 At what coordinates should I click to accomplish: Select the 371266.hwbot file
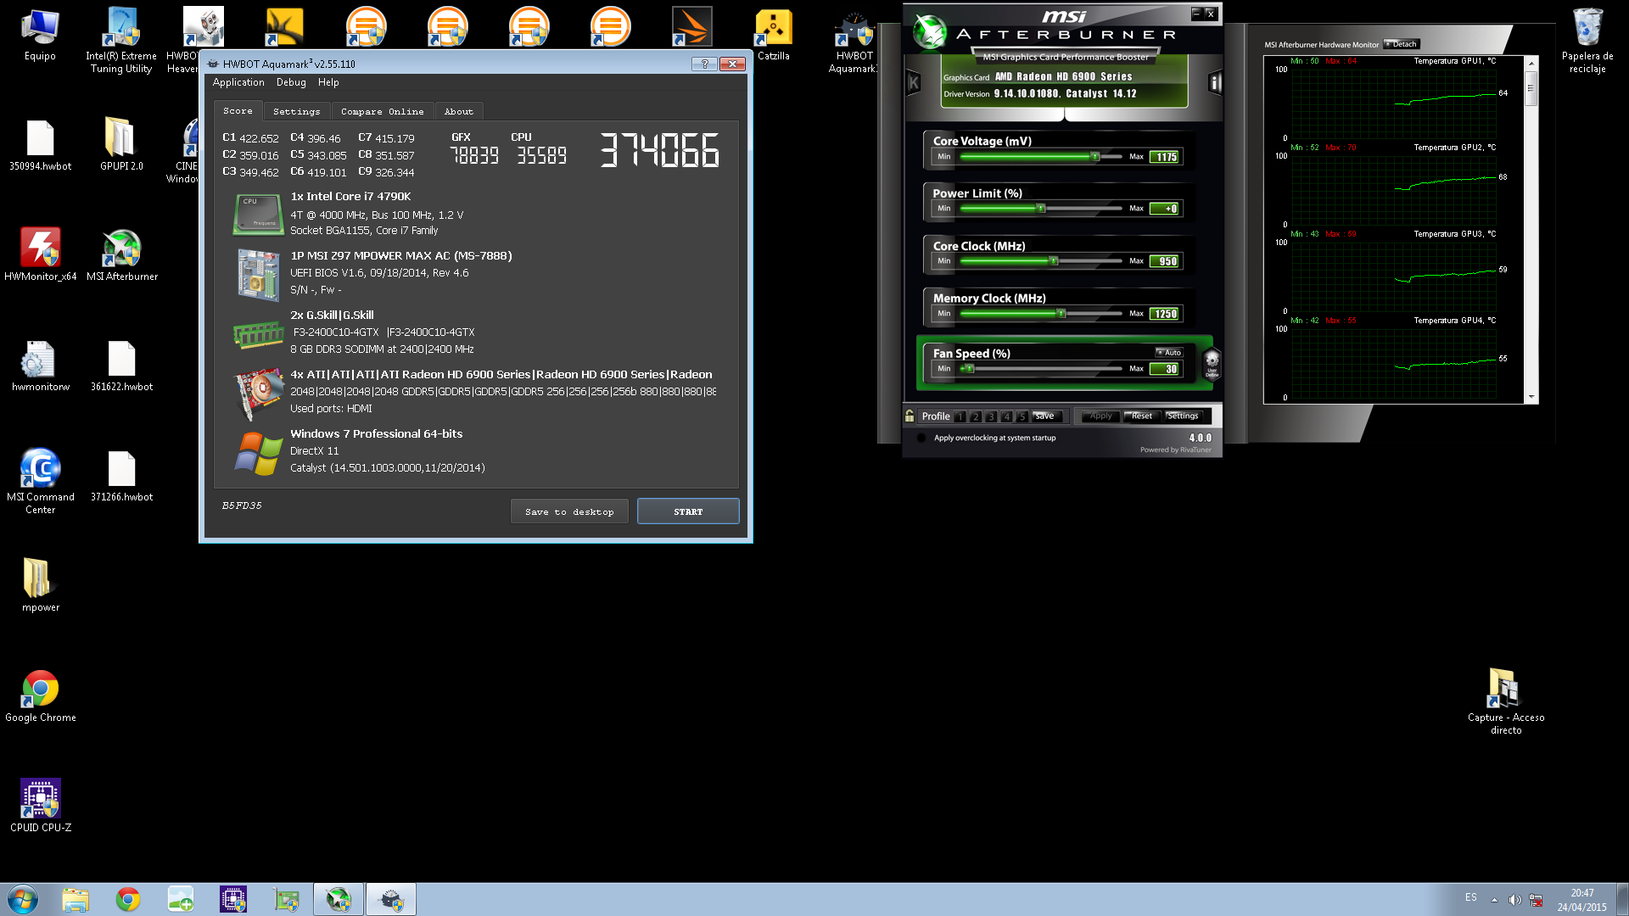click(x=121, y=476)
